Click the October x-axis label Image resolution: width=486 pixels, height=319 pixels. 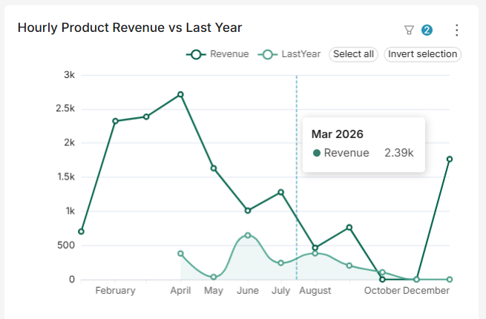point(382,291)
